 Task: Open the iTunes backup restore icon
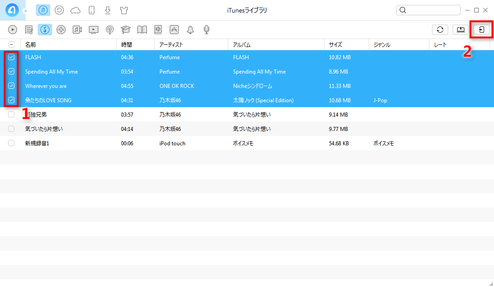pyautogui.click(x=59, y=10)
